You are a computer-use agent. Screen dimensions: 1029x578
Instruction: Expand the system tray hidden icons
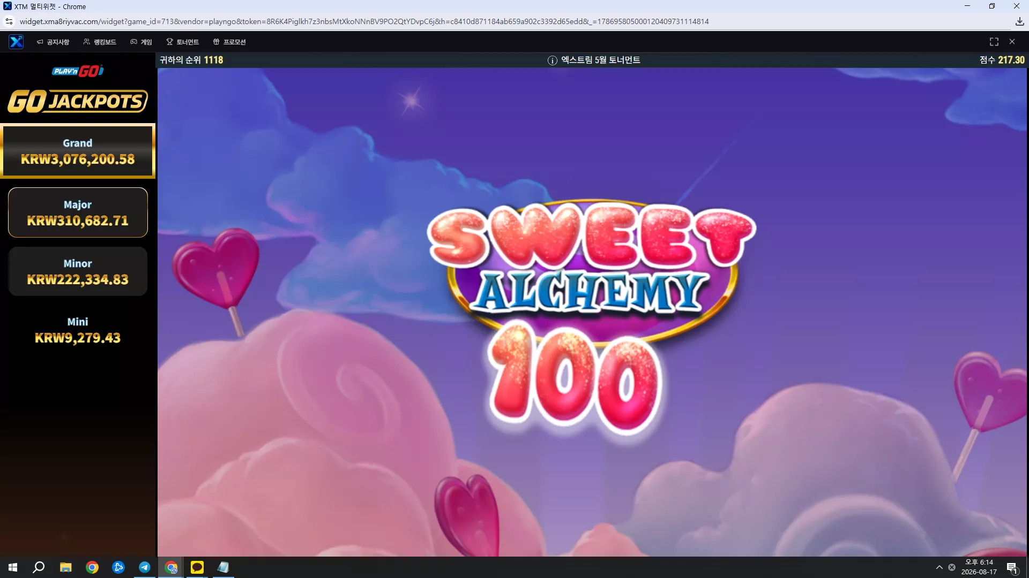point(939,567)
